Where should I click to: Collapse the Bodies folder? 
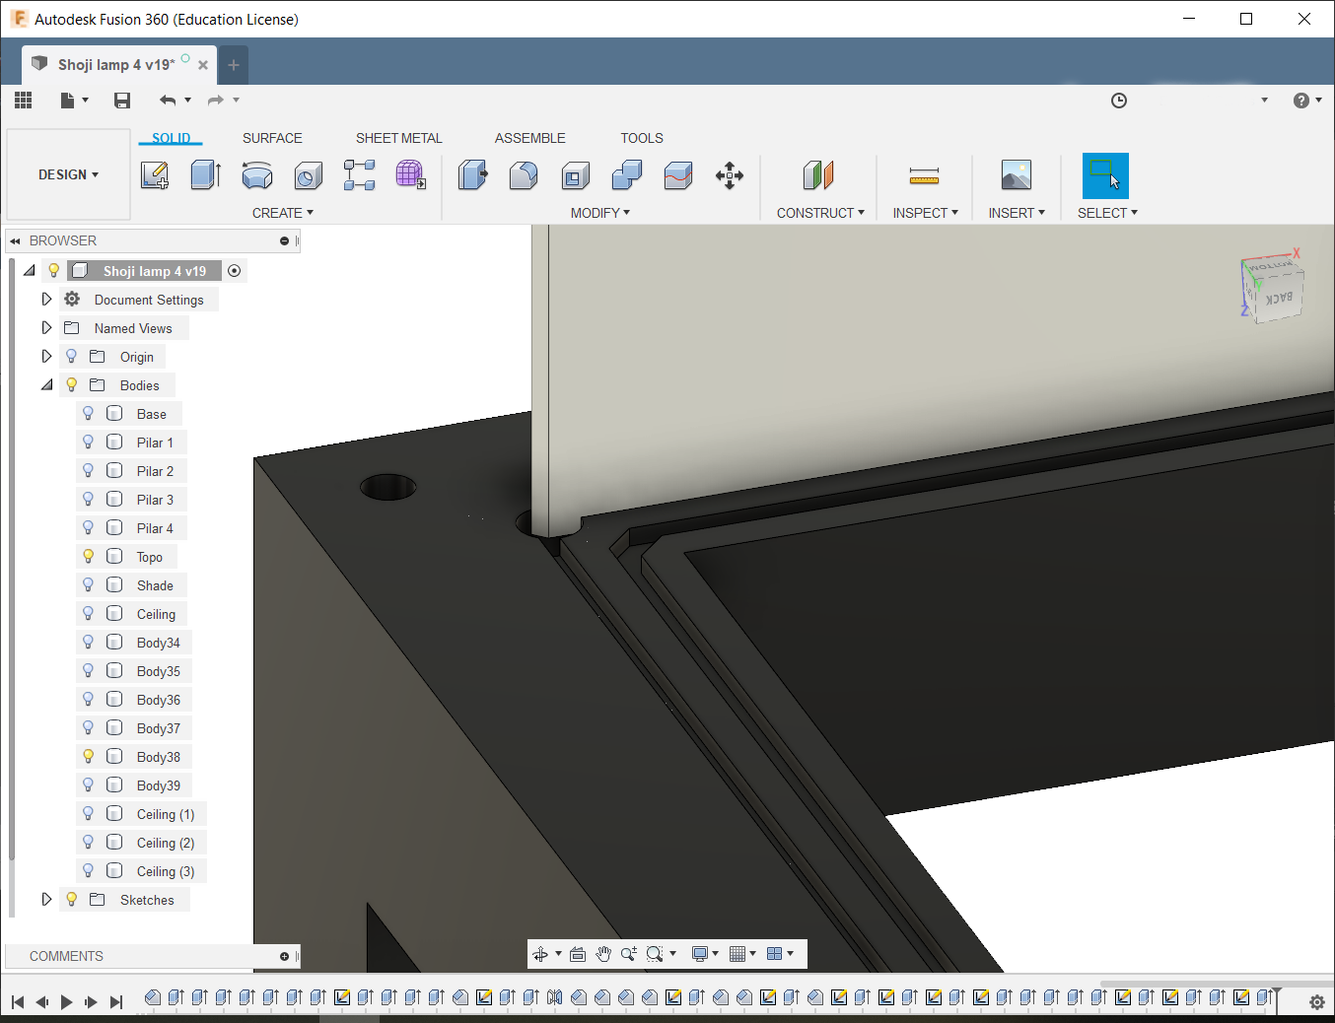46,385
